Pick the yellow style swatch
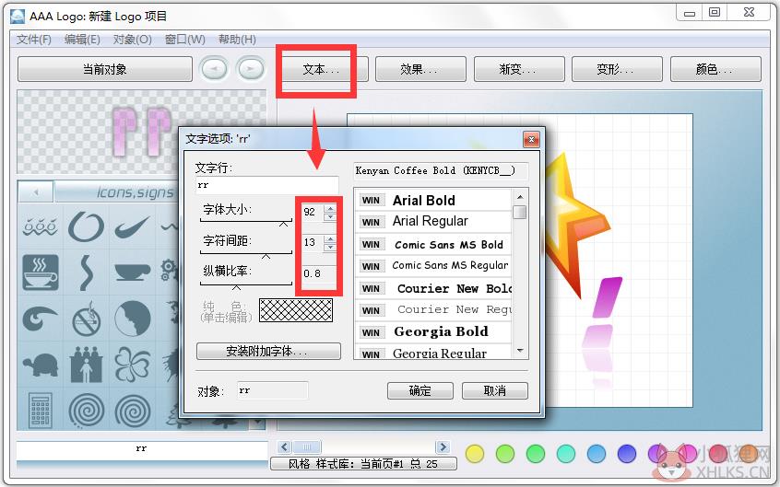This screenshot has height=487, width=780. (475, 453)
